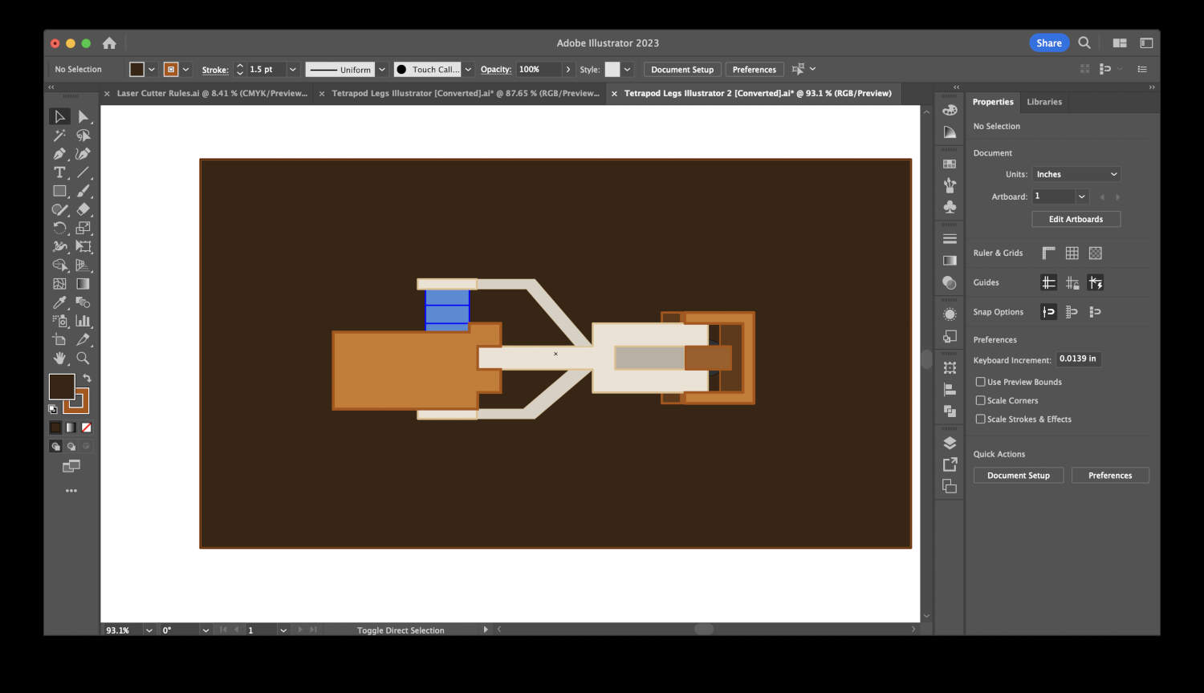Choose the Line Segment tool
Image resolution: width=1204 pixels, height=693 pixels.
click(x=83, y=172)
